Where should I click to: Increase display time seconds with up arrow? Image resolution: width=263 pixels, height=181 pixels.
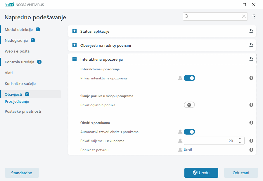pyautogui.click(x=240, y=139)
